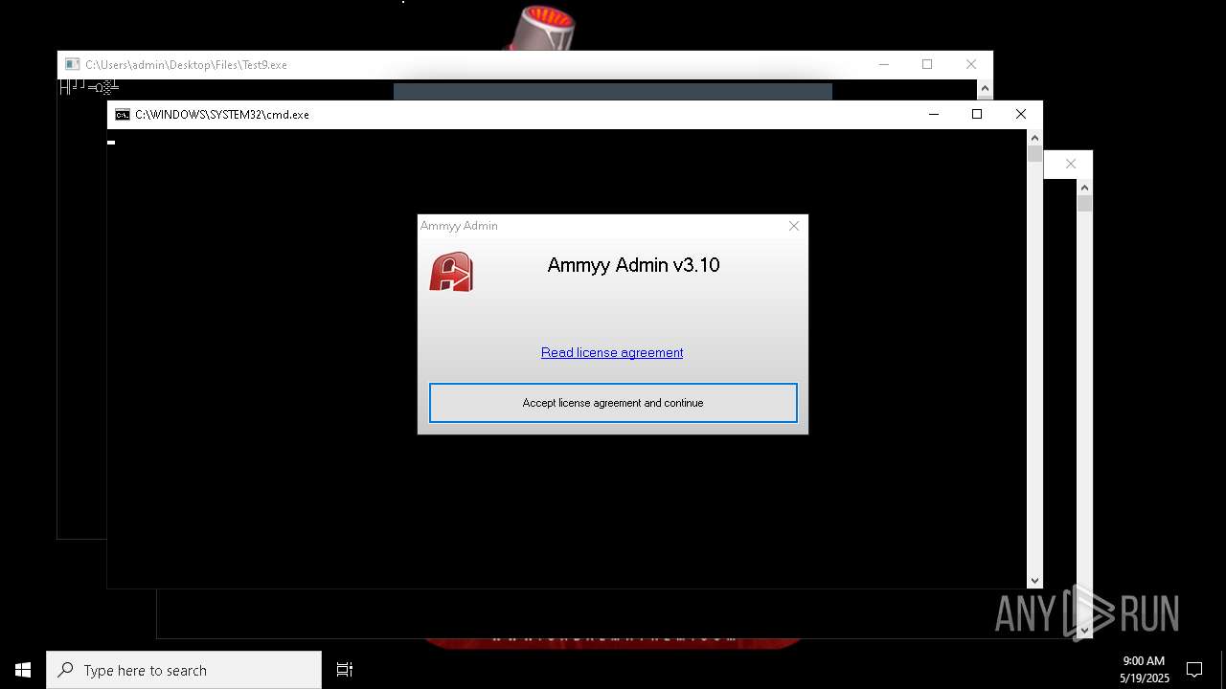Click the cmd.exe scrollbar thumb

[1034, 154]
